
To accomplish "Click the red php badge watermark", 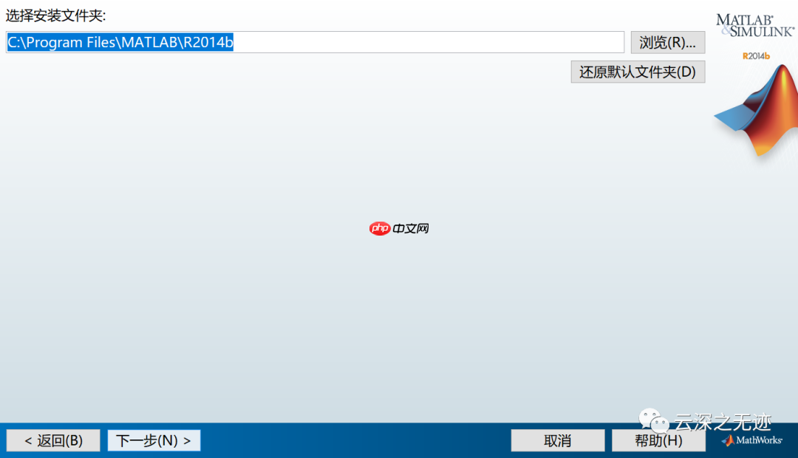I will (379, 228).
